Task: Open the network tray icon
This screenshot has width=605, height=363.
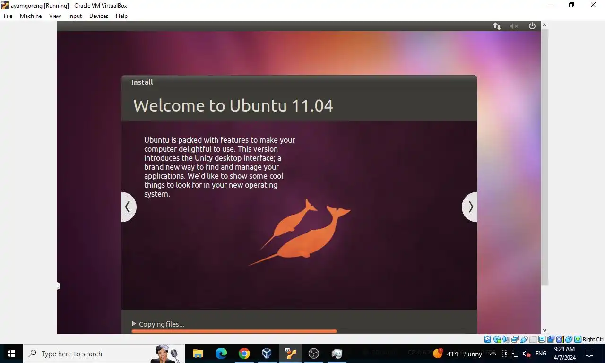Action: point(516,354)
